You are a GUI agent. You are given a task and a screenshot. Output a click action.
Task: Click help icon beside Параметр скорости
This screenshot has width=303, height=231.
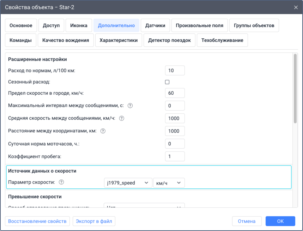61,182
